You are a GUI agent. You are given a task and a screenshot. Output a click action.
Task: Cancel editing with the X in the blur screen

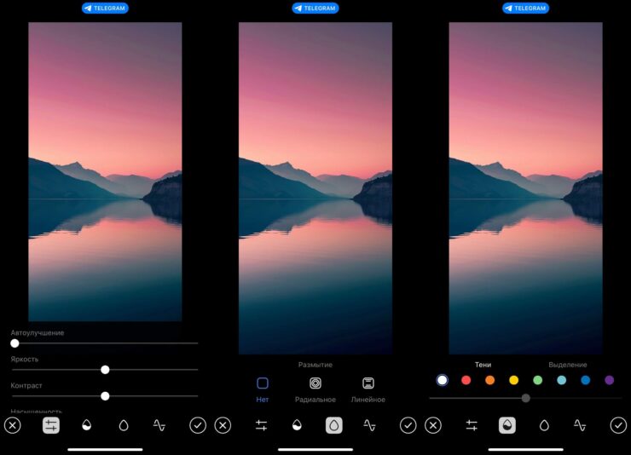(223, 425)
